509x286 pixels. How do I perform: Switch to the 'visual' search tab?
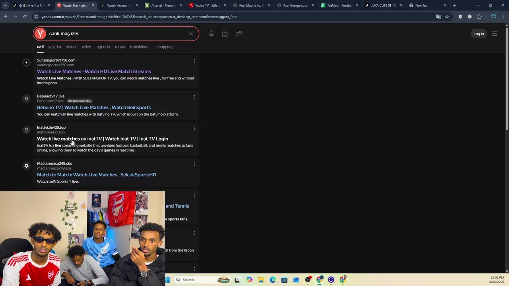tap(71, 47)
